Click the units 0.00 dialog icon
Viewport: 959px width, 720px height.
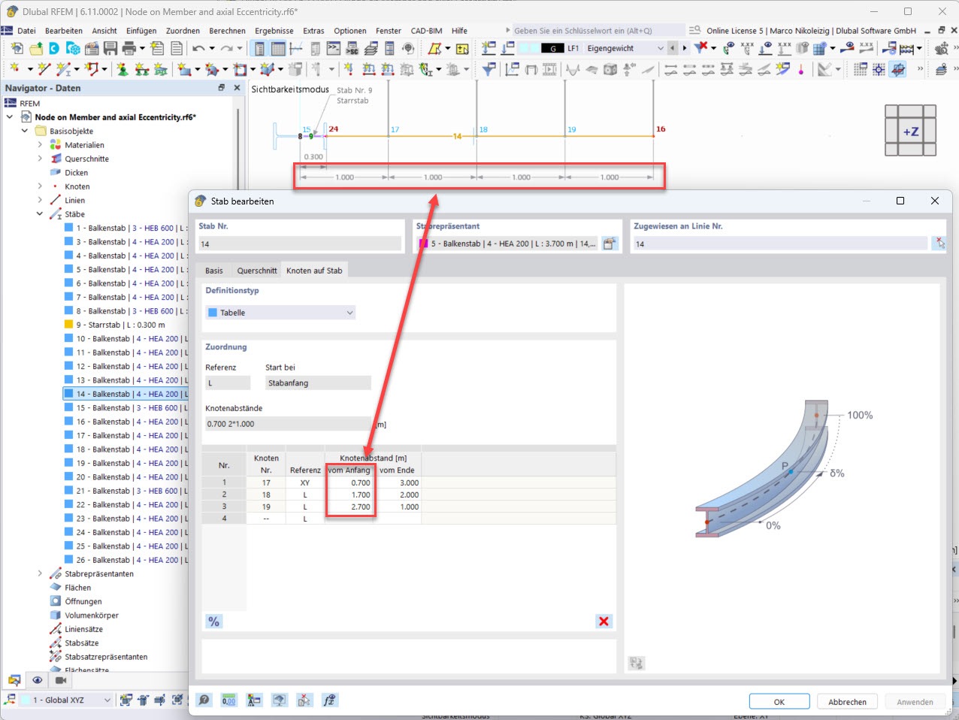tap(229, 700)
